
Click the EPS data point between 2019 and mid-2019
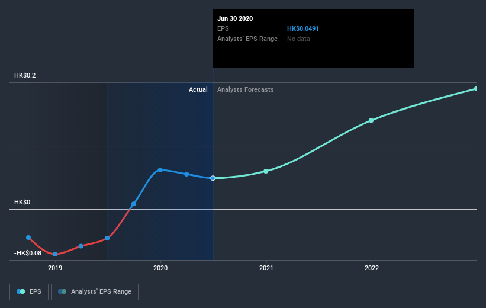81,246
